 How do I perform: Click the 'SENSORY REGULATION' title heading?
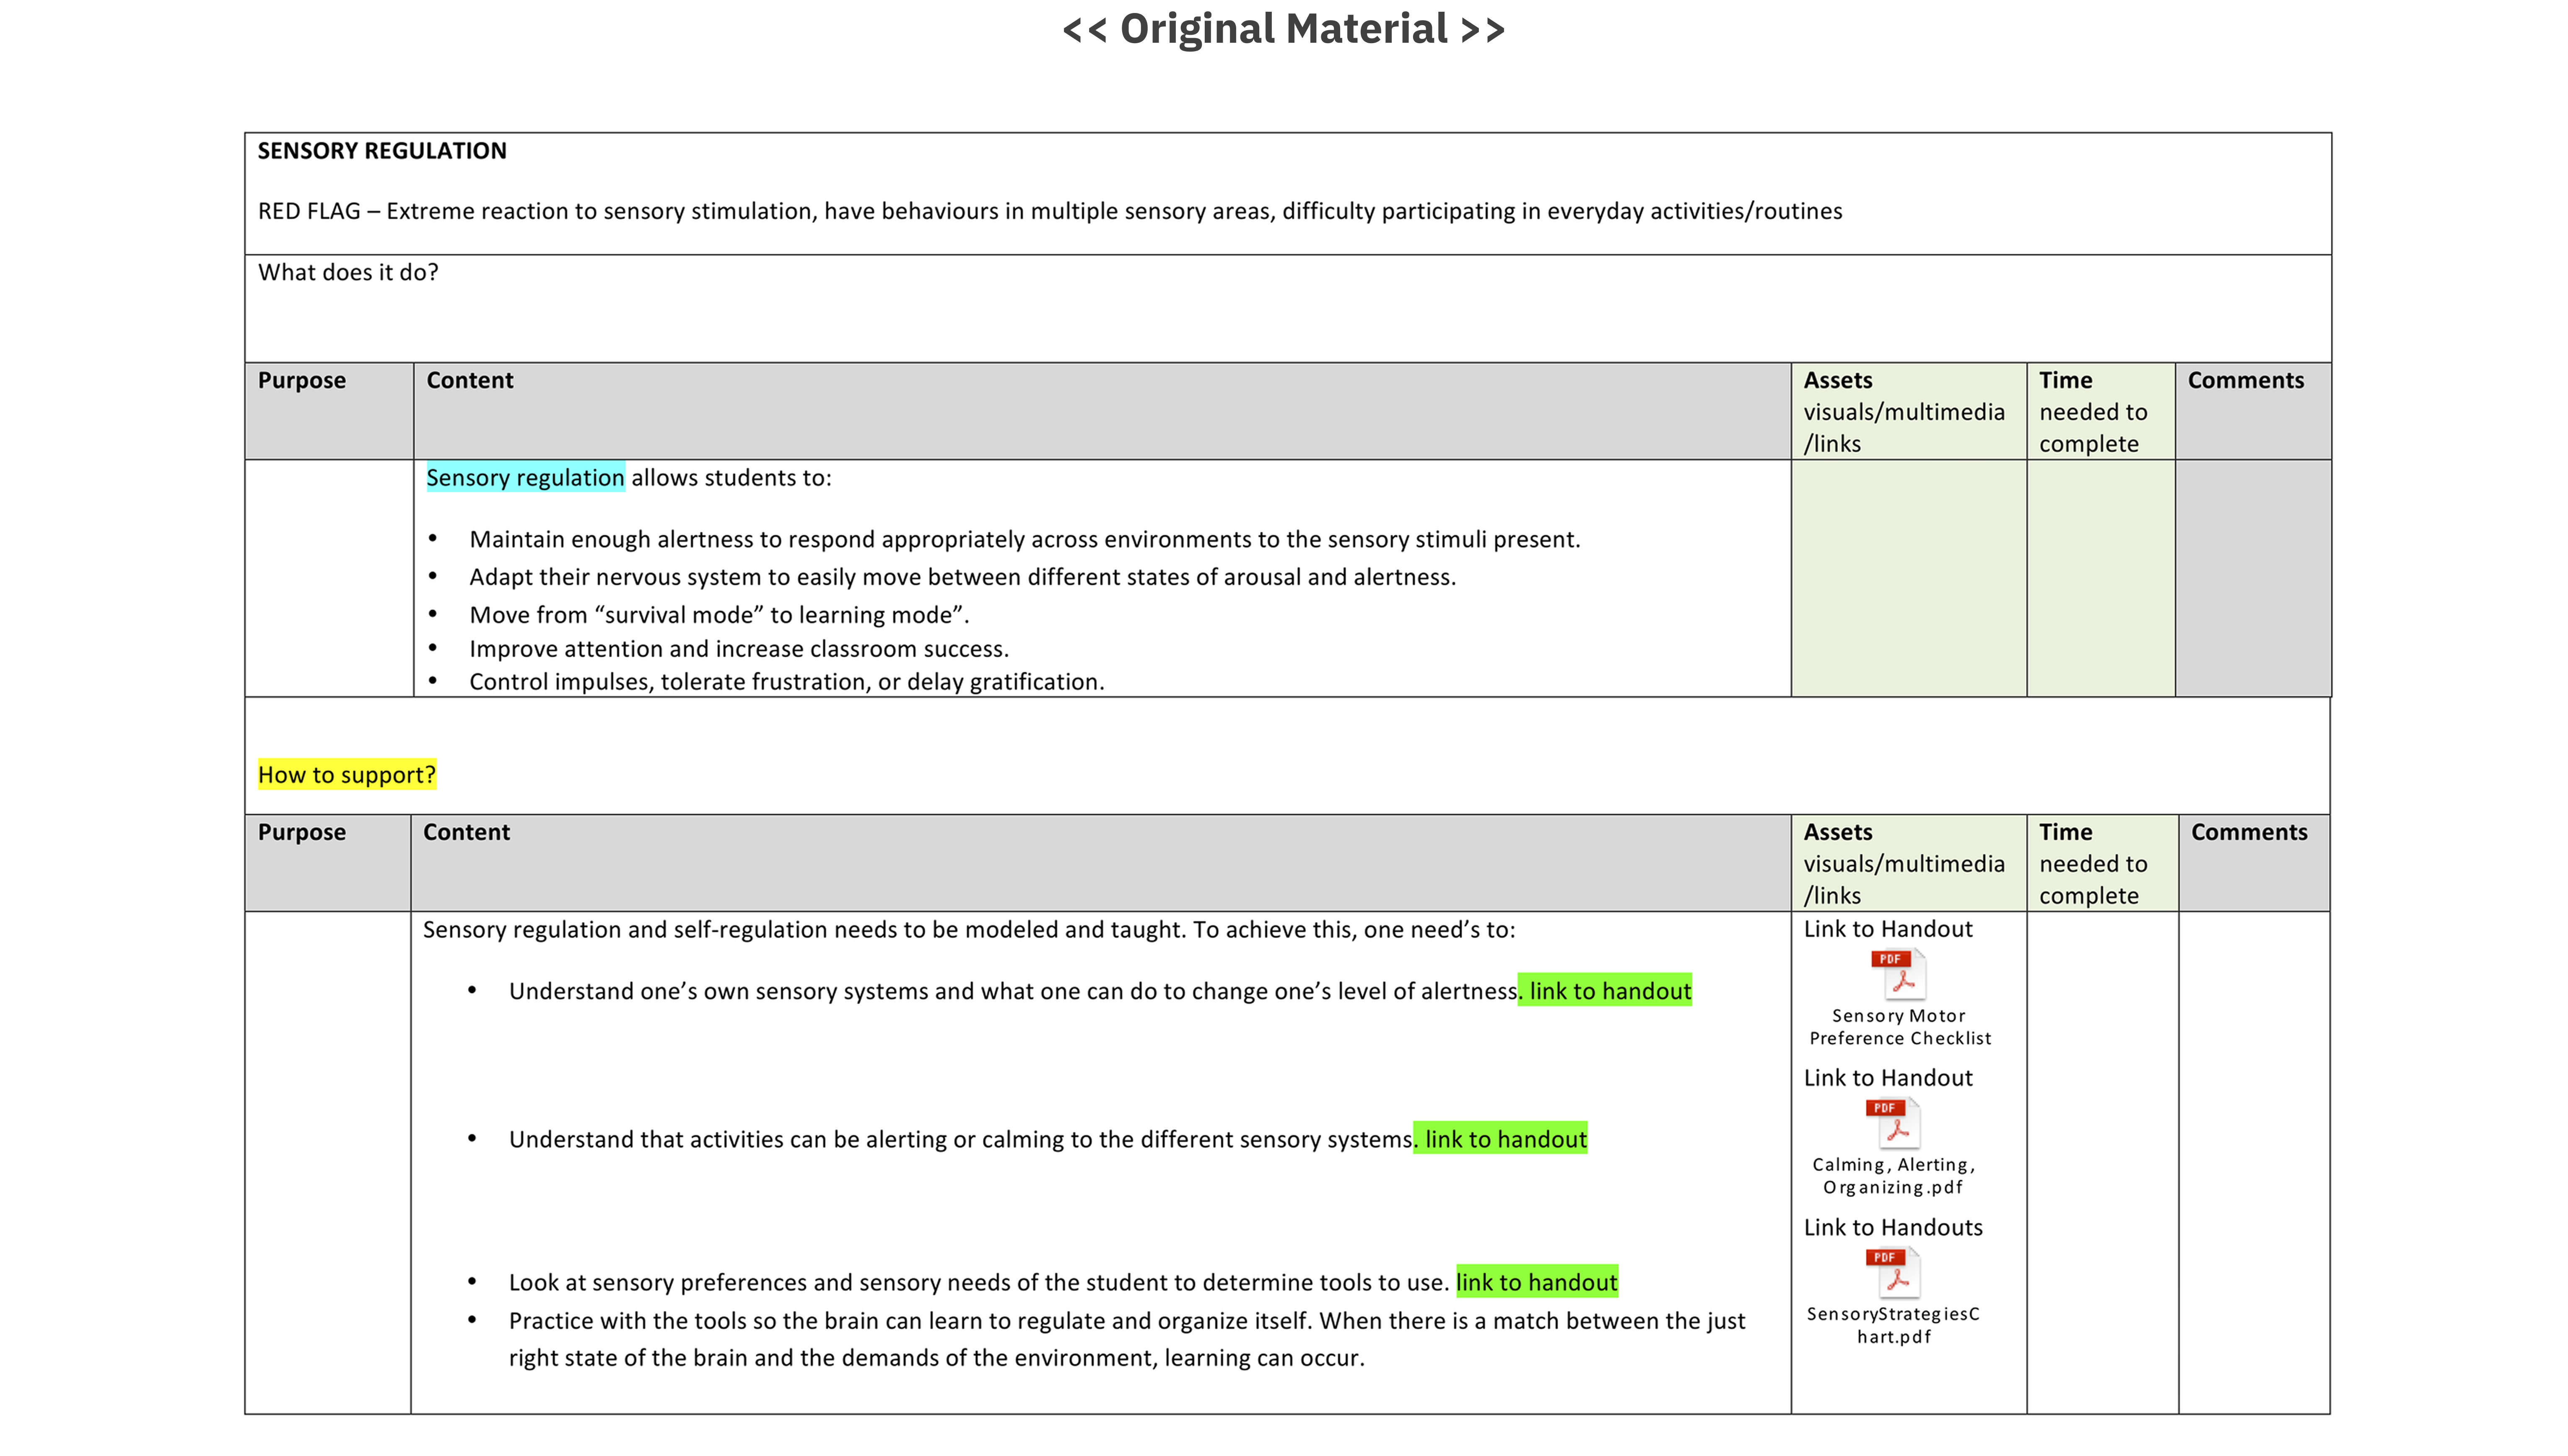(382, 151)
